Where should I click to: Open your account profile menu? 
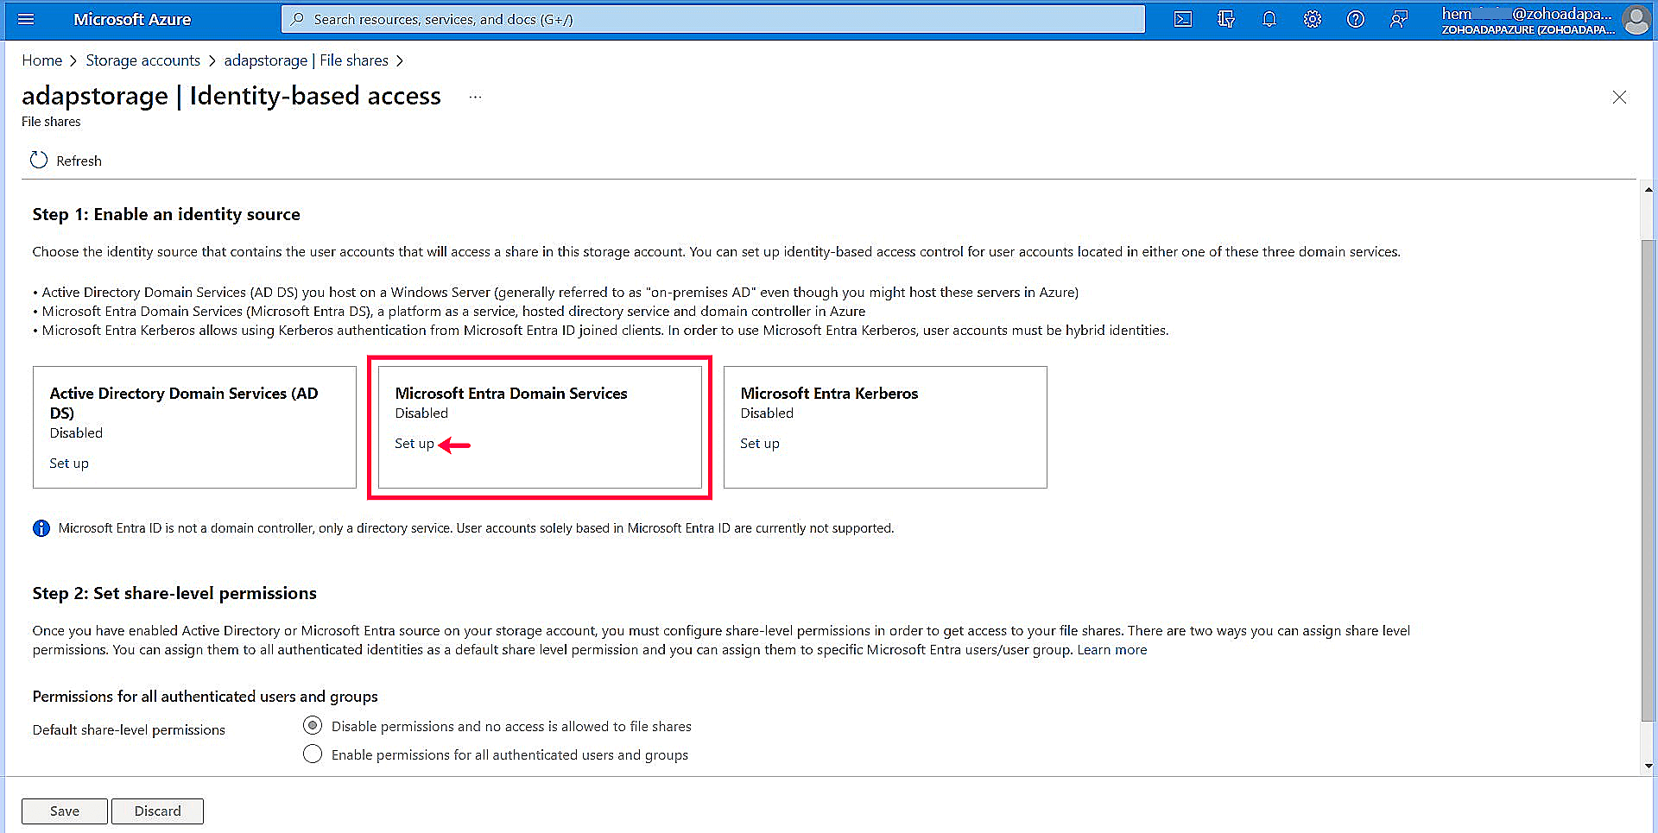1636,21
